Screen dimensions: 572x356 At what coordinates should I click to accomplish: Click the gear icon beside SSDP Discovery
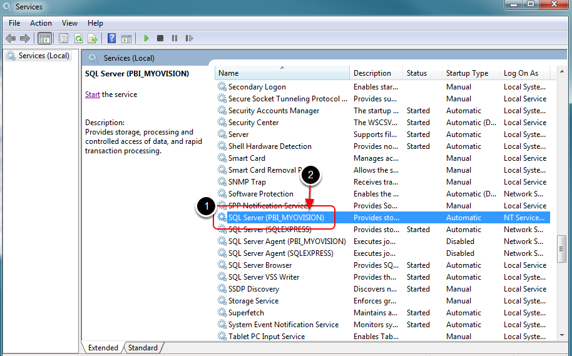tap(222, 289)
